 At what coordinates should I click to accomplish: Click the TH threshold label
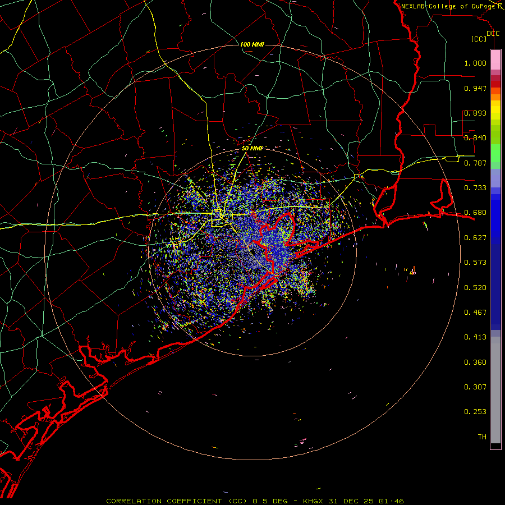pos(482,437)
